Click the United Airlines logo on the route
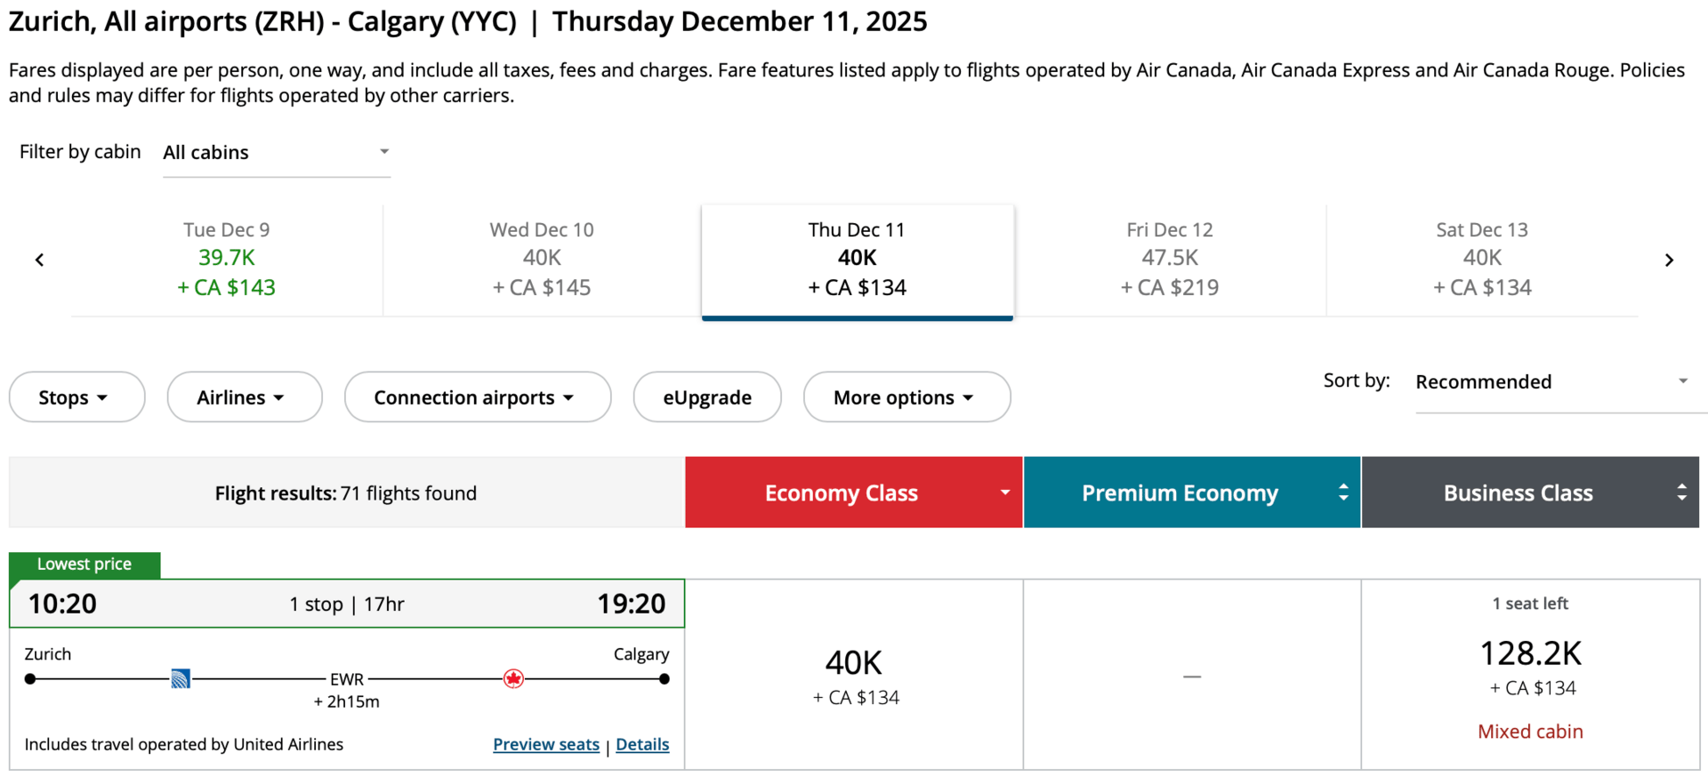 click(181, 679)
